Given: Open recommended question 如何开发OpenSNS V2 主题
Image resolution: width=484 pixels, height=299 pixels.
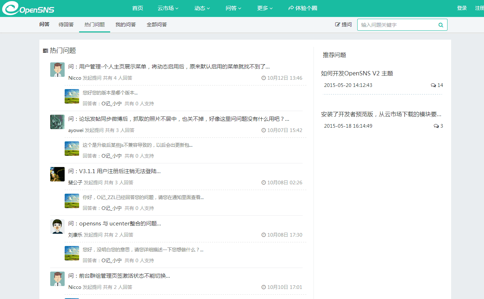Looking at the screenshot, I should click(357, 74).
